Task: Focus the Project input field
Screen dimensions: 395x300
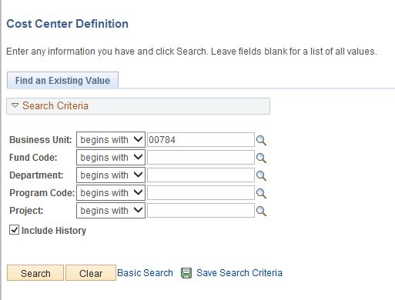Action: tap(201, 210)
